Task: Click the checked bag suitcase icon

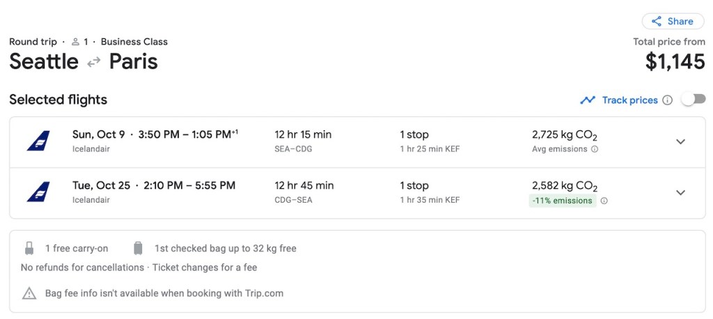Action: [x=138, y=248]
